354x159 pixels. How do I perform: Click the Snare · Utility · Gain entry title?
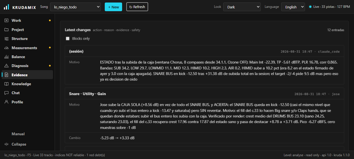click(87, 94)
